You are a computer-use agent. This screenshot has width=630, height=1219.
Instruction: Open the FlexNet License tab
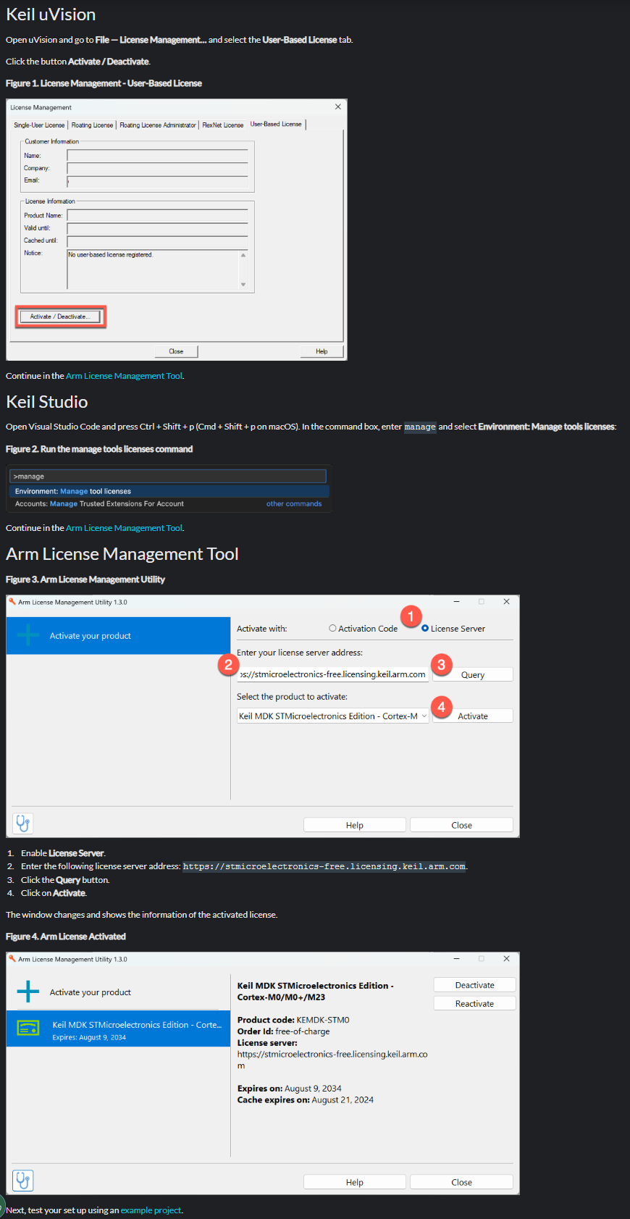[223, 125]
